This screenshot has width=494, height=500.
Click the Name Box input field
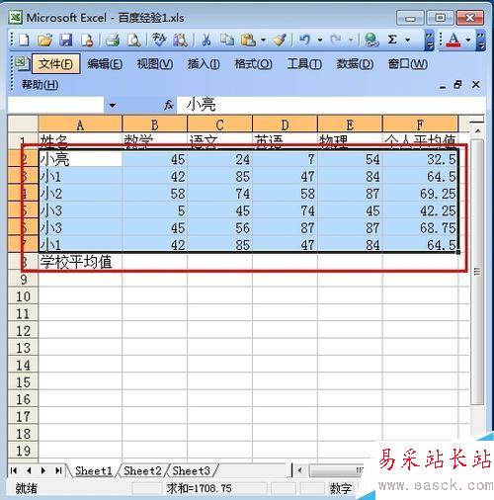click(x=56, y=106)
